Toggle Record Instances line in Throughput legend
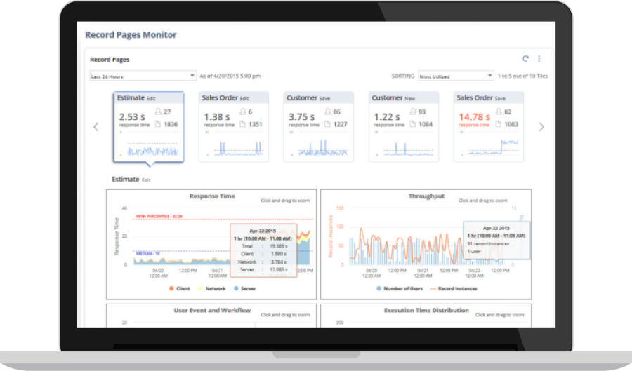This screenshot has width=632, height=371. click(x=456, y=288)
